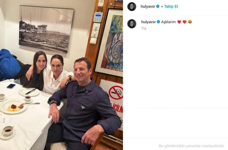Follow account with Takip Et
The height and width of the screenshot is (150, 228).
pyautogui.click(x=171, y=7)
